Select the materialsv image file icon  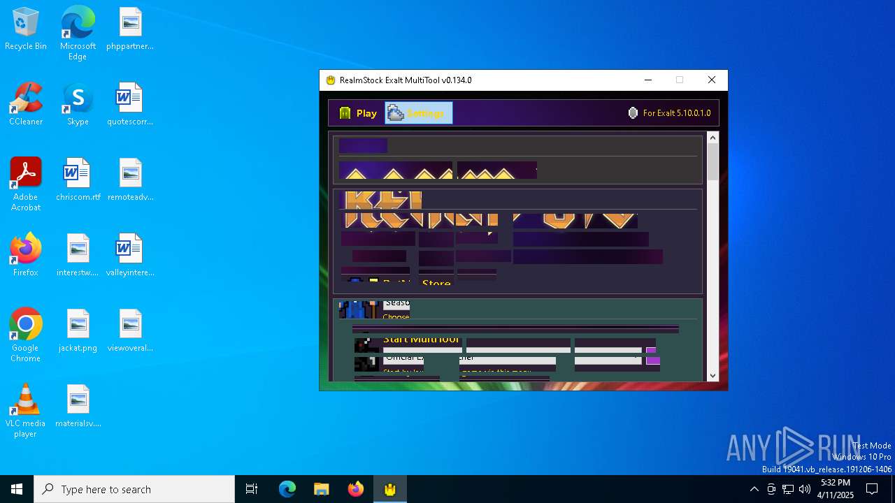point(78,407)
